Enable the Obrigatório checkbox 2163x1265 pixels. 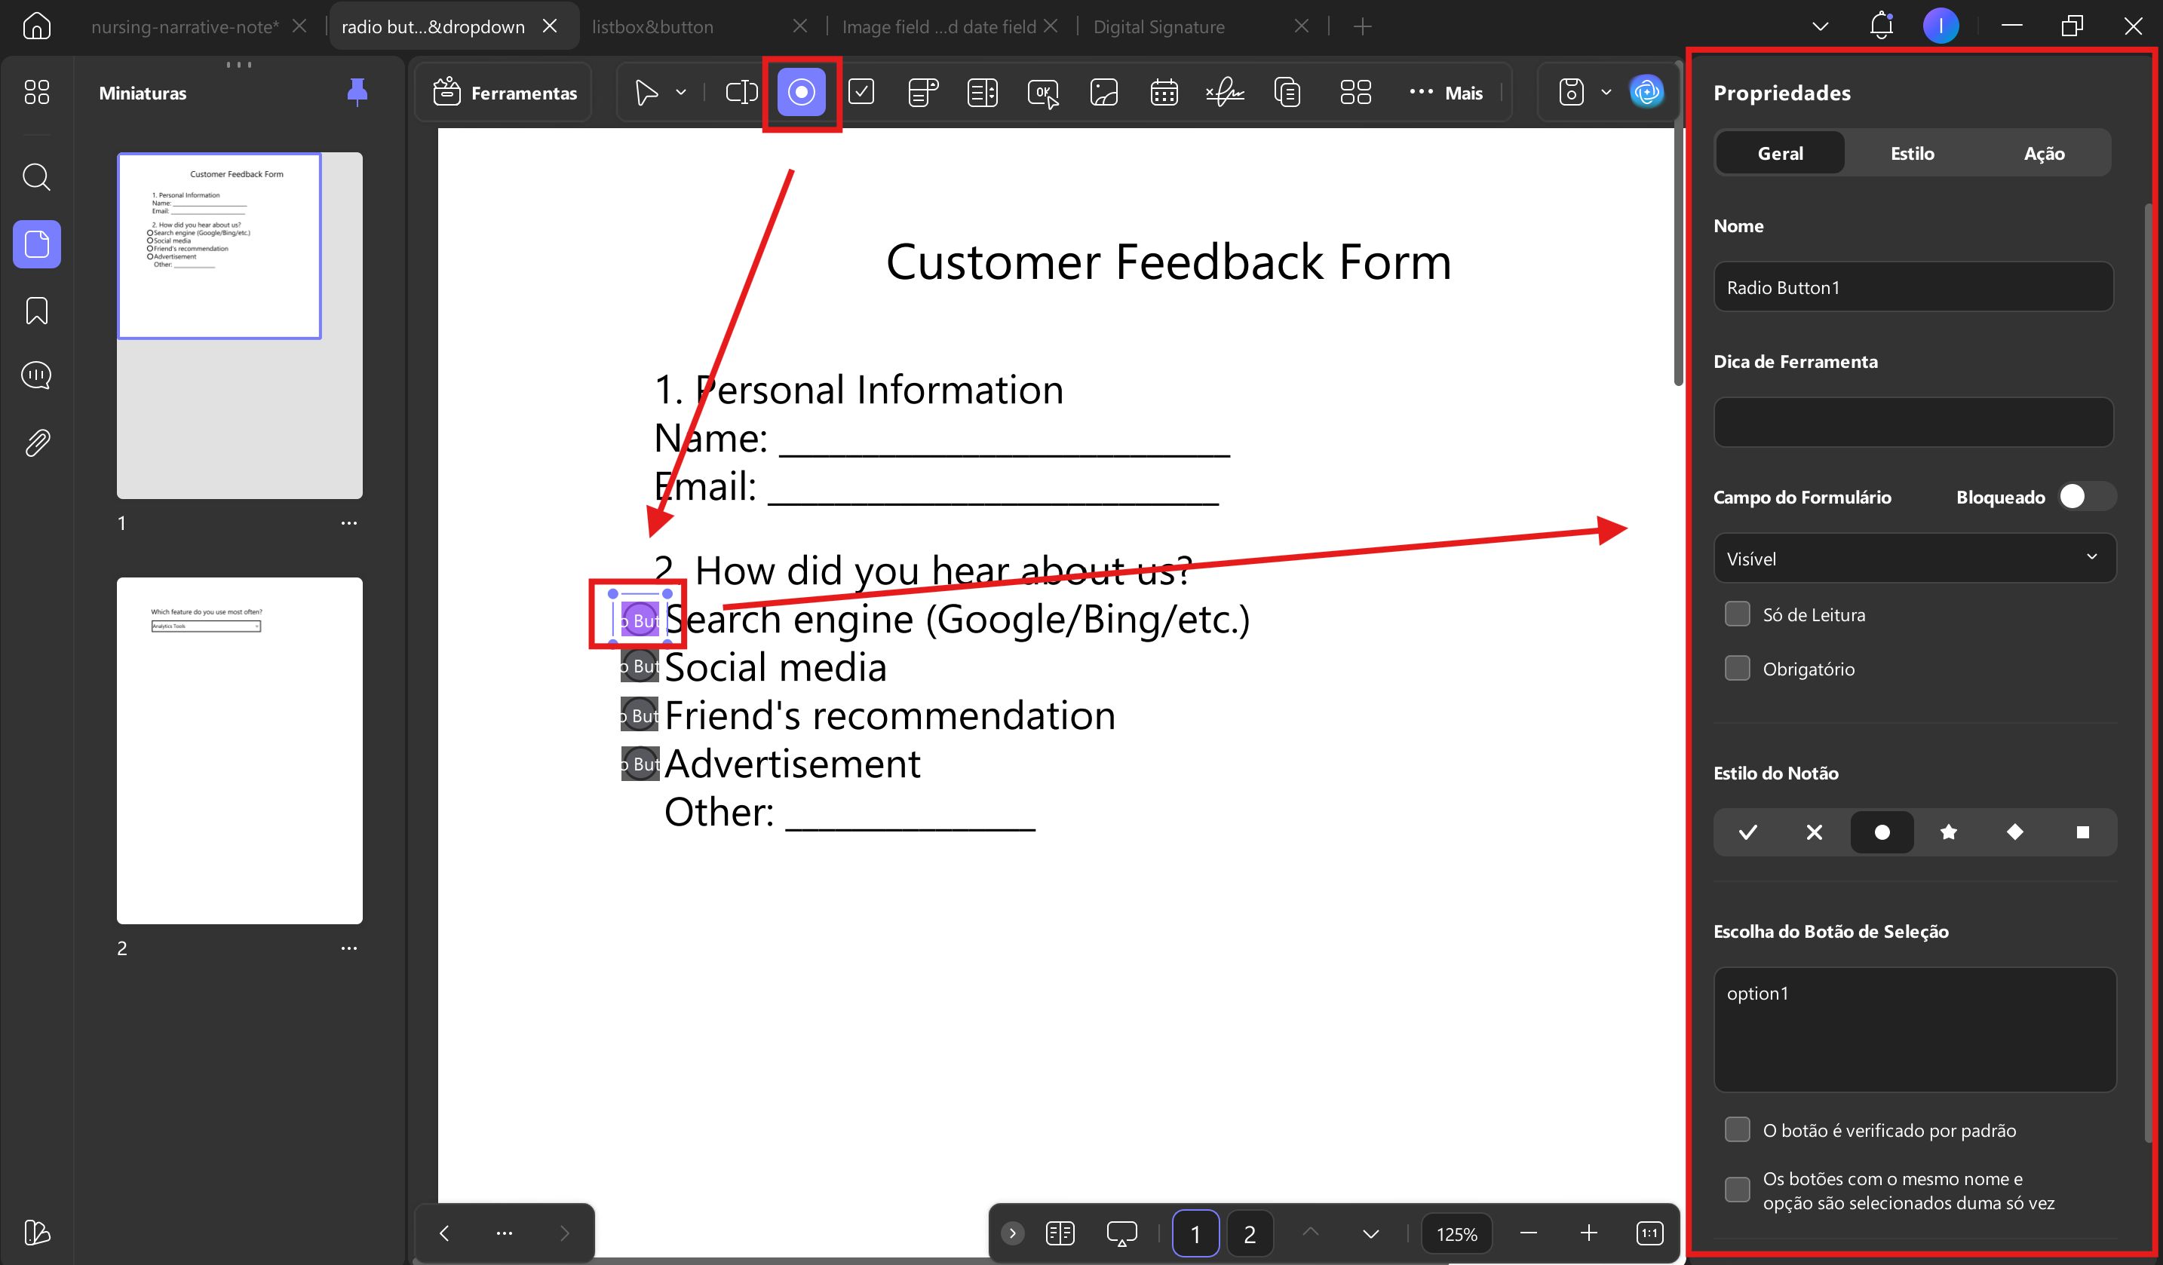1738,668
